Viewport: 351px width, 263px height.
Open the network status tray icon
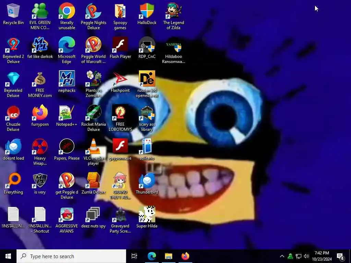[299, 256]
